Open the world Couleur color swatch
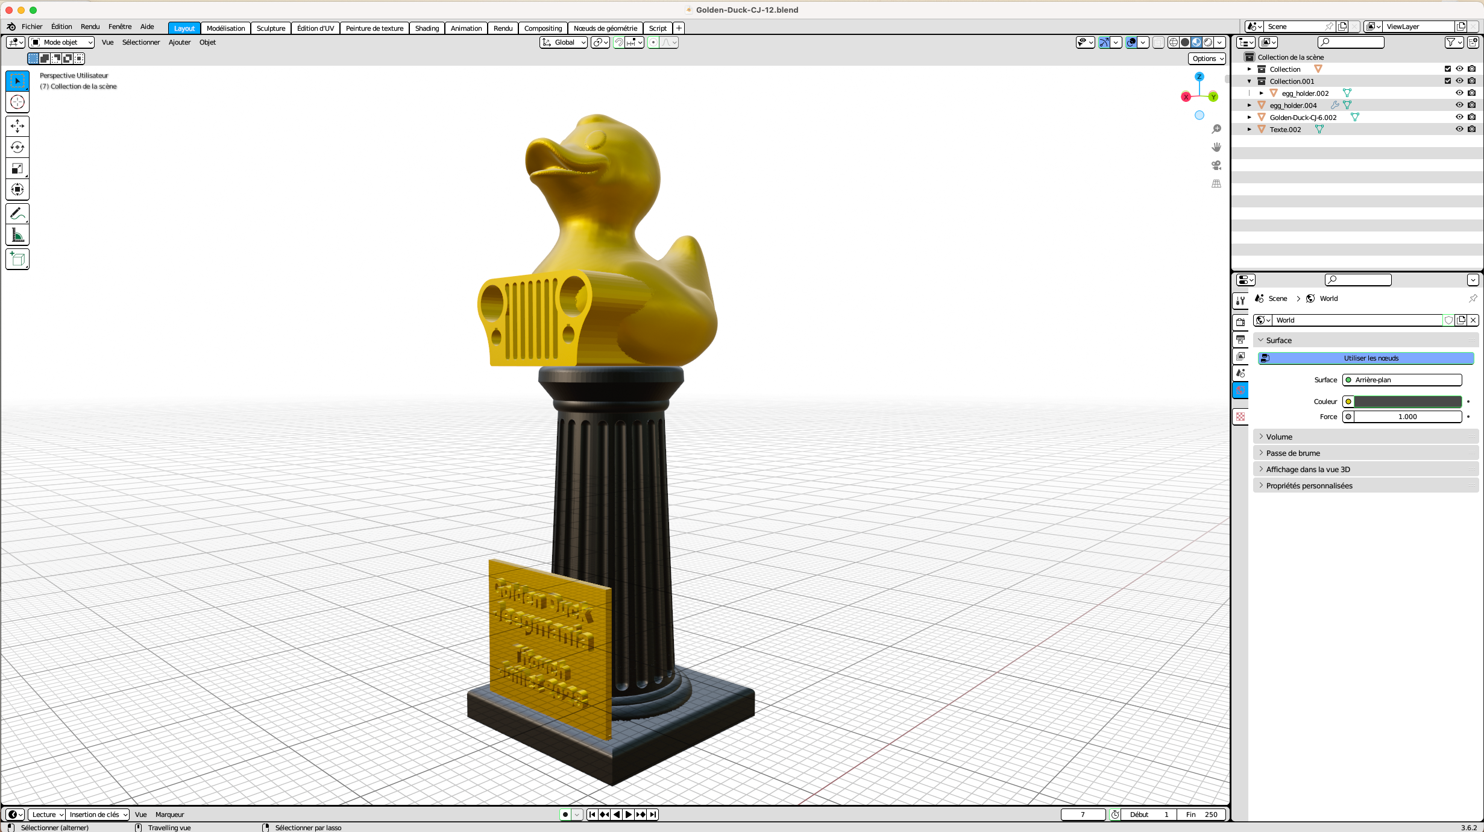Screen dimensions: 1484x832 (1407, 402)
